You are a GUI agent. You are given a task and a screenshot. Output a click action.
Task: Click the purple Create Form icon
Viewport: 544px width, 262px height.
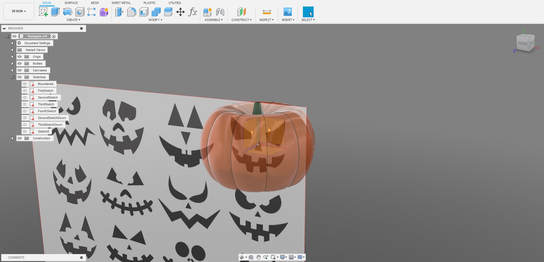coord(104,12)
